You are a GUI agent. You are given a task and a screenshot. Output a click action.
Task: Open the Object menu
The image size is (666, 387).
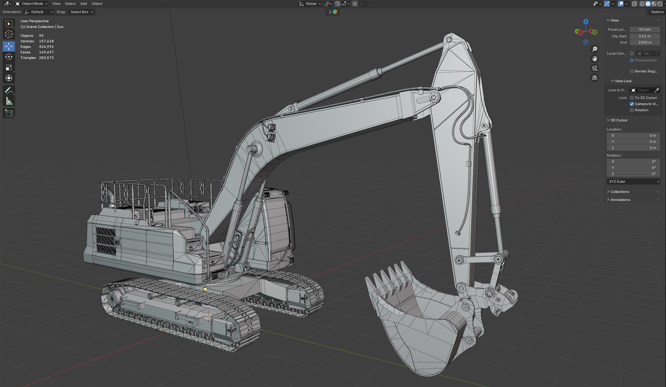click(x=97, y=4)
